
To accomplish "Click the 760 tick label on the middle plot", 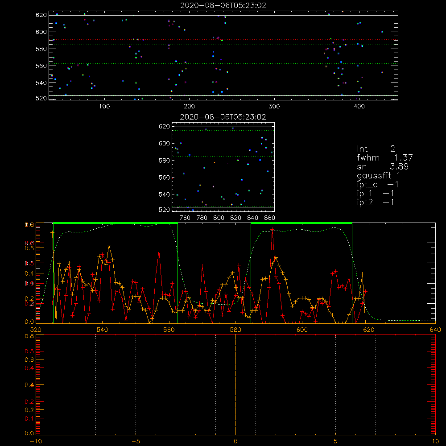I will coord(185,218).
